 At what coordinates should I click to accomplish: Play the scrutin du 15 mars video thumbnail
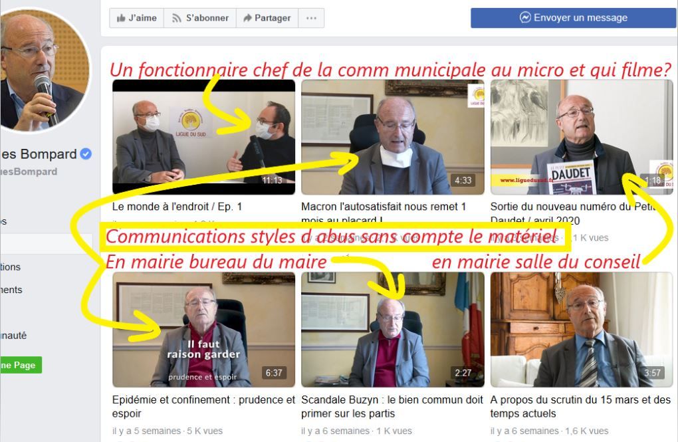(582, 330)
